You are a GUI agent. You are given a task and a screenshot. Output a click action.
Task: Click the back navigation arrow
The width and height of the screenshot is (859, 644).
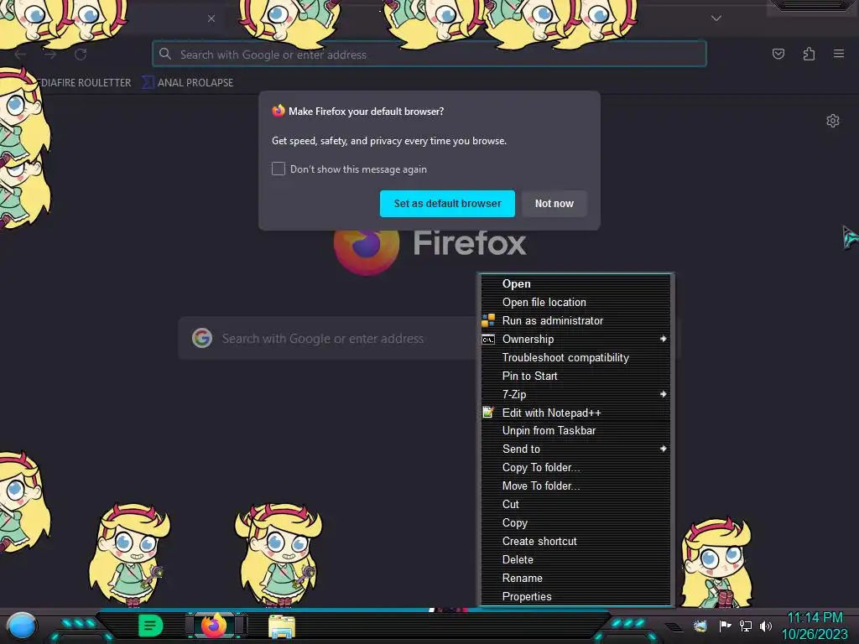(20, 55)
